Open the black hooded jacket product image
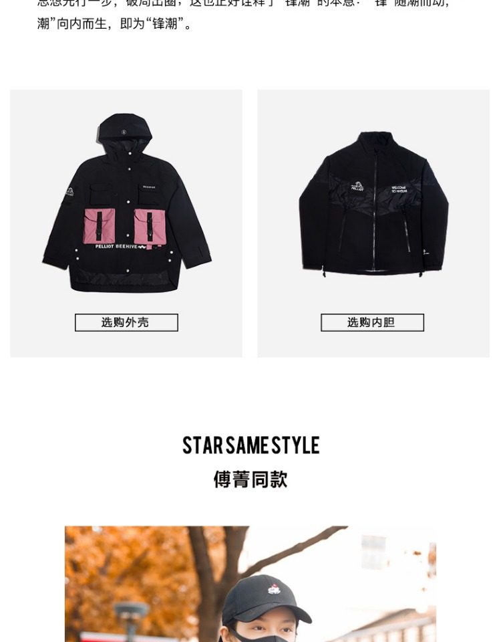501x642 pixels. click(x=127, y=203)
